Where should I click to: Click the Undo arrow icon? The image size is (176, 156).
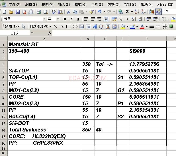click(x=100, y=12)
